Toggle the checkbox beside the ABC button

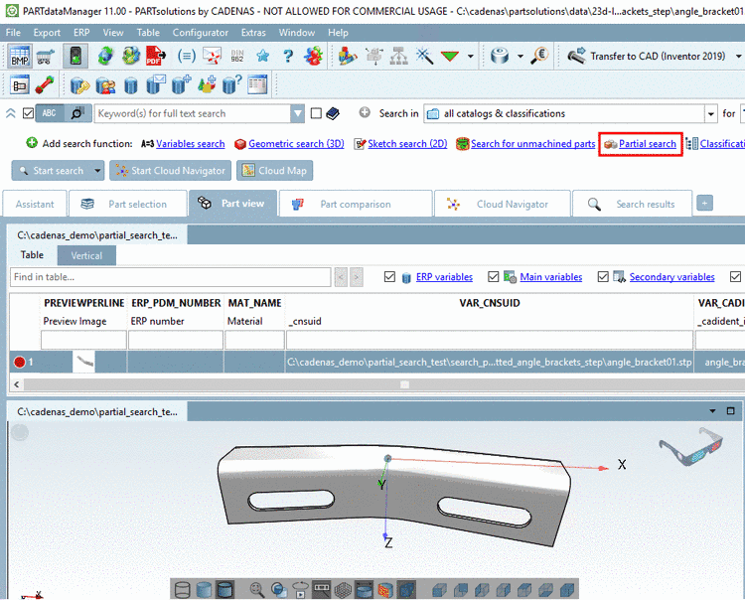(x=28, y=113)
